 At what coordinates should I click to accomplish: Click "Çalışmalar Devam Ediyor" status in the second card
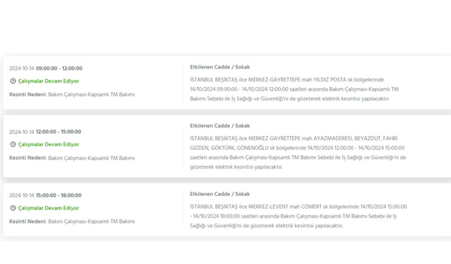tap(48, 144)
